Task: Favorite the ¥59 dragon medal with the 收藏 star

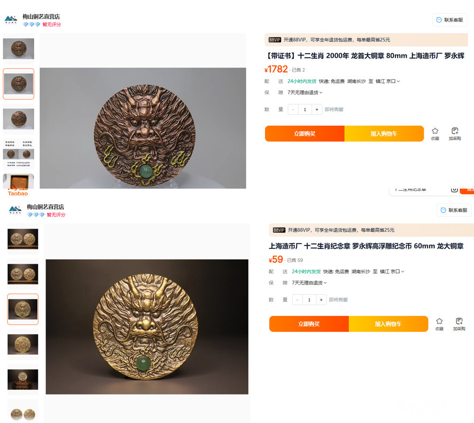Action: [439, 321]
